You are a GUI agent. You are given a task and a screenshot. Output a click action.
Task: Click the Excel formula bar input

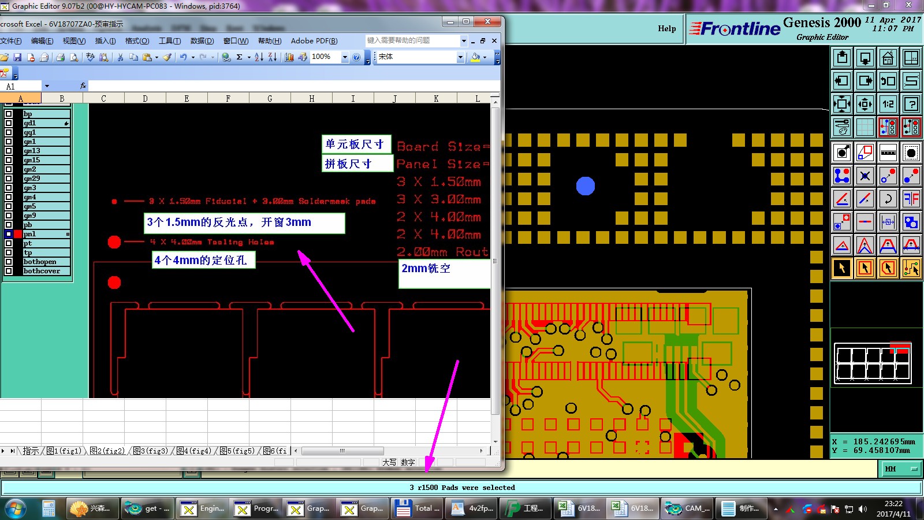[294, 86]
